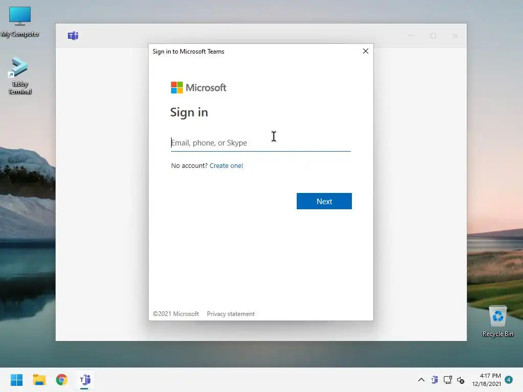Screen dimensions: 523x392
Task: Select the Tabby Terminal desktop shortcut
Action: pyautogui.click(x=20, y=76)
